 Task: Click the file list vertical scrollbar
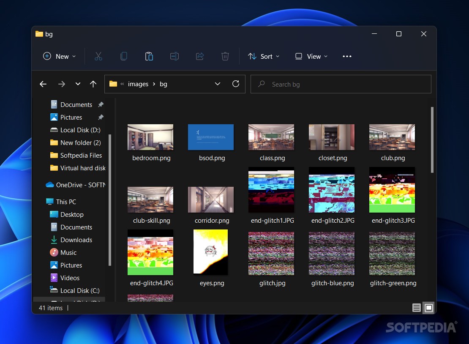click(432, 140)
